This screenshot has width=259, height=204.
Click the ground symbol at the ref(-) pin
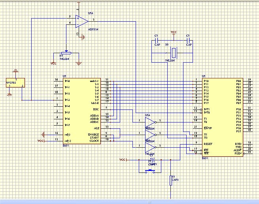pos(43,135)
